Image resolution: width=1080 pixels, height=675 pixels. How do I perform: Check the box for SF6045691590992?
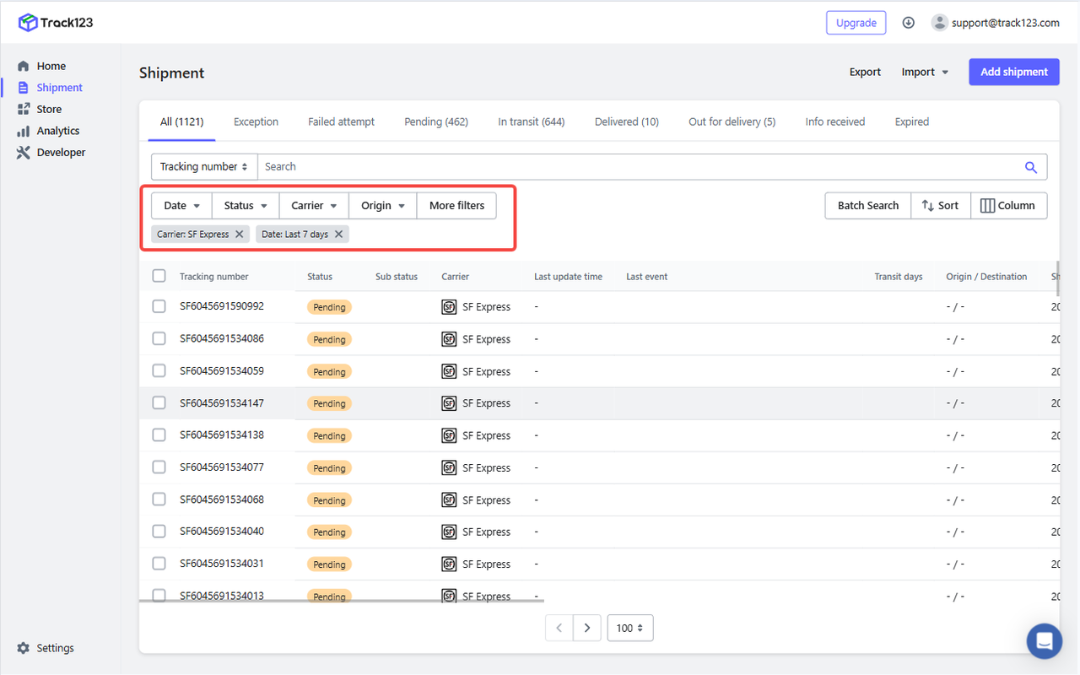click(159, 307)
